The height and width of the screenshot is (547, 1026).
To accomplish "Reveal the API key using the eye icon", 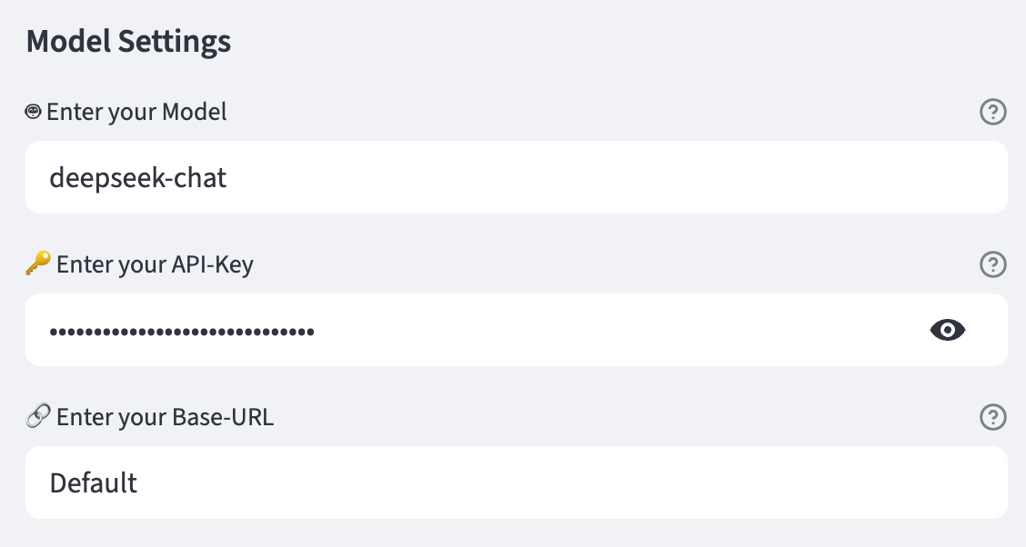I will tap(948, 330).
